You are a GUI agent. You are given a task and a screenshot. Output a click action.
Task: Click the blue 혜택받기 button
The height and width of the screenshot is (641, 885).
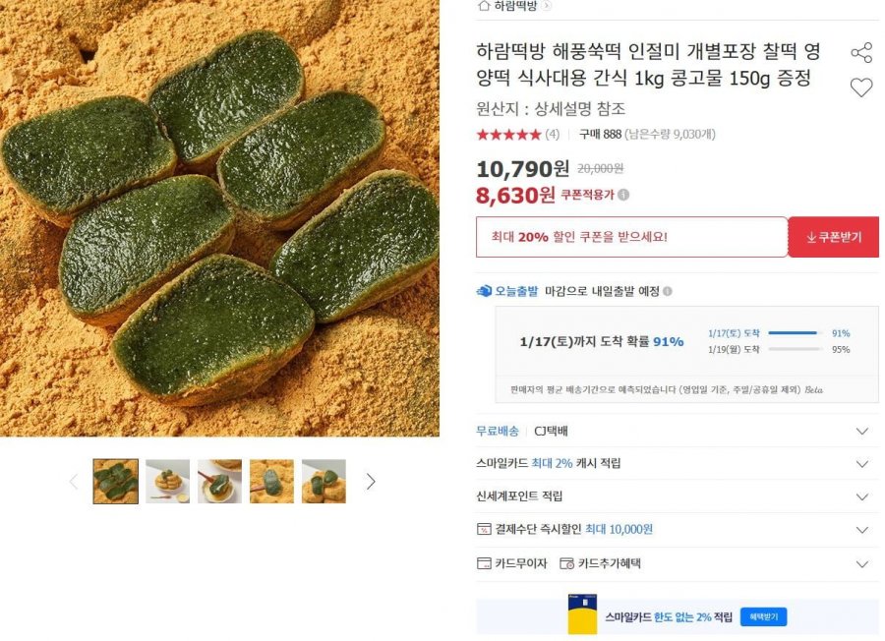pyautogui.click(x=763, y=617)
